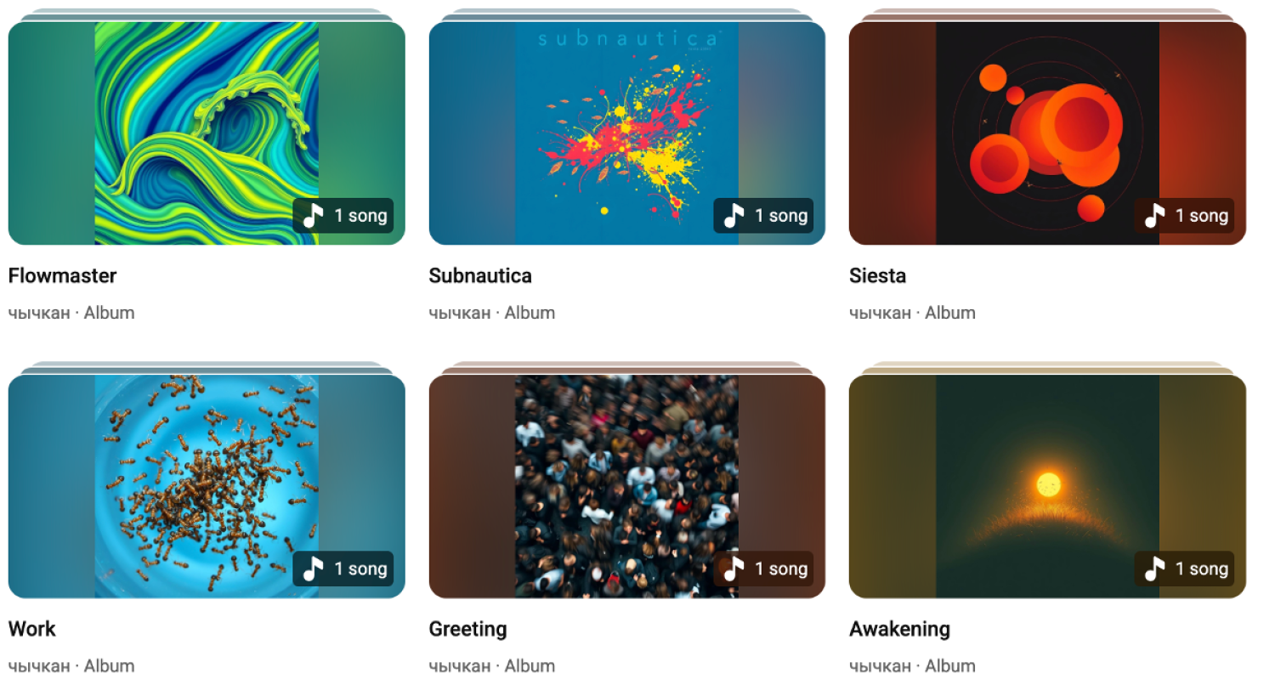Viewport: 1275px width, 679px height.
Task: Click the music note icon on Flowmaster
Action: [x=314, y=216]
